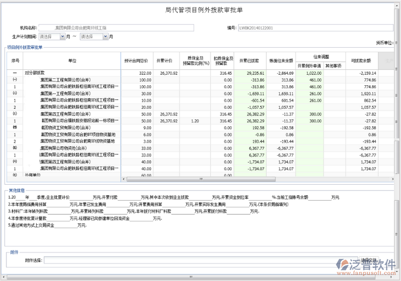Viewport: 401px width, 281px height.
Task: Click the 其他事项 sub-column header
Action: [x=333, y=65]
